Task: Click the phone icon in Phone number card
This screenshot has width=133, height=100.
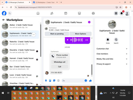Action: coord(53,56)
